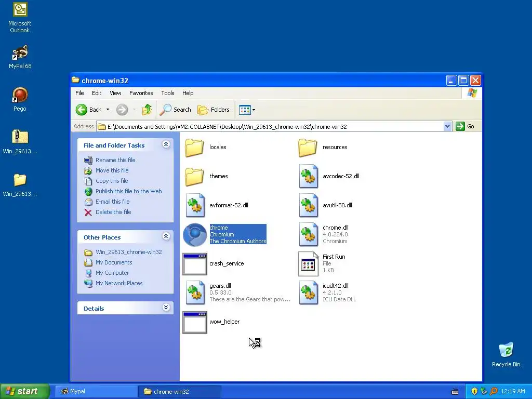Select the locales folder
Image resolution: width=532 pixels, height=399 pixels.
click(194, 147)
